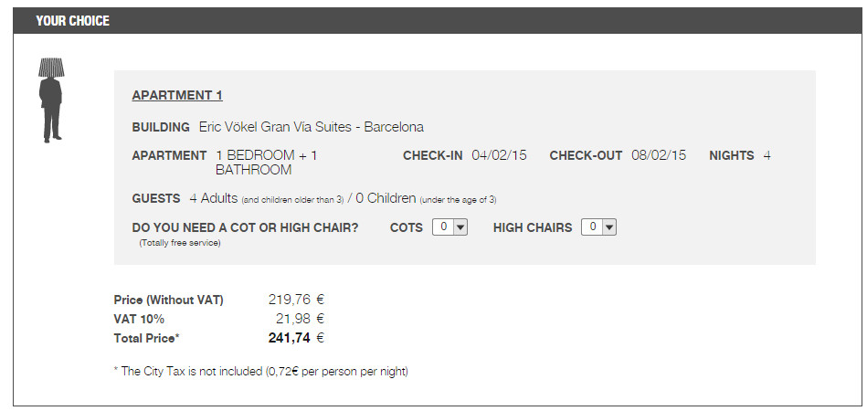This screenshot has width=867, height=411.
Task: Click the Price Without VAT value 219,76 €
Action: coord(296,300)
